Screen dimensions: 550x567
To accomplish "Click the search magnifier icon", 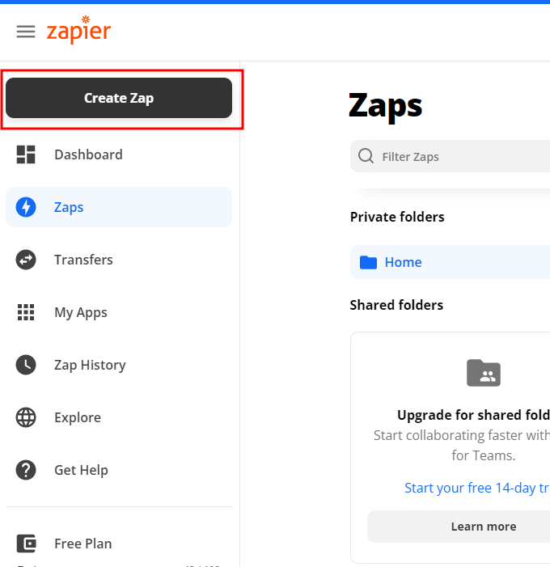I will pos(366,156).
